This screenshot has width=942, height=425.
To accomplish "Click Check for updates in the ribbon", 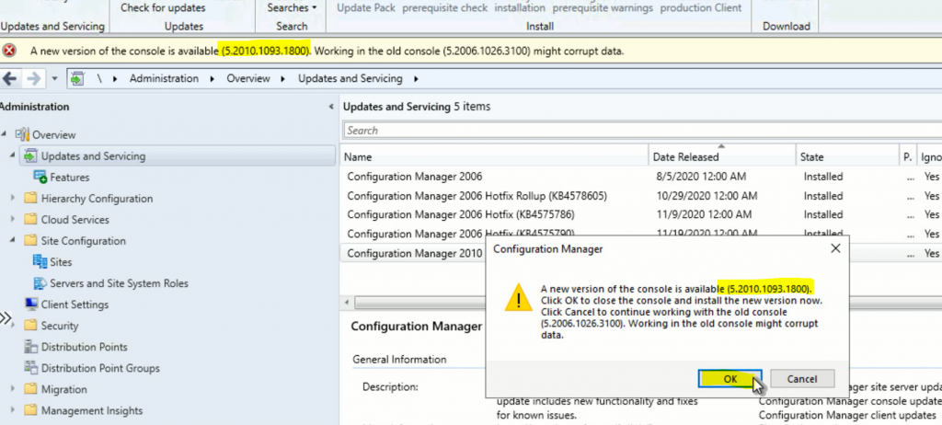I will pyautogui.click(x=163, y=7).
